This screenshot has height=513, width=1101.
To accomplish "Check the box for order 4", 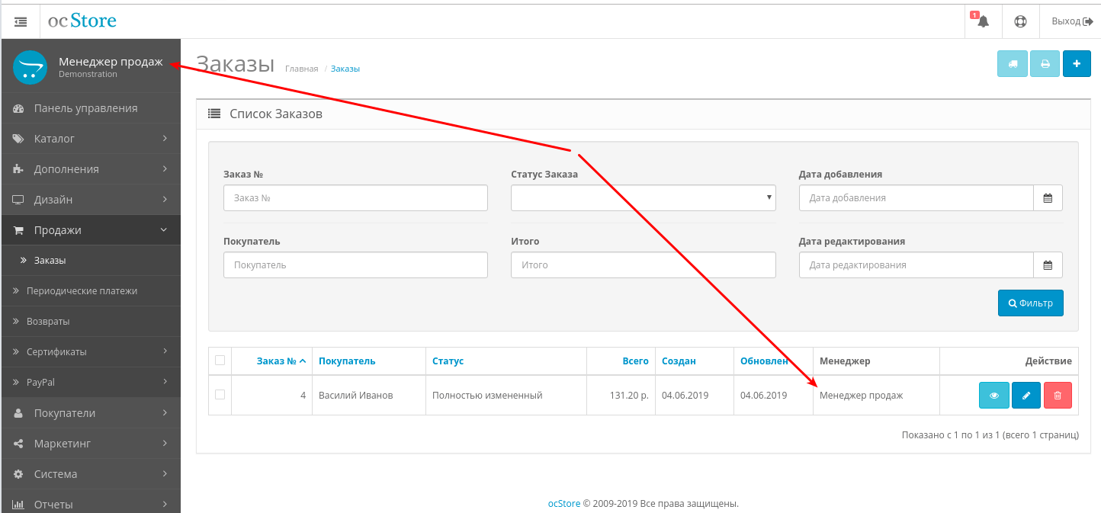I will click(220, 395).
